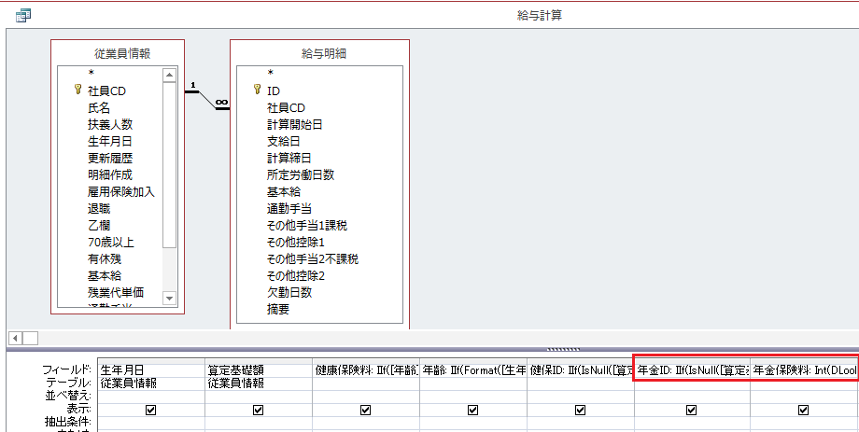The width and height of the screenshot is (859, 432).
Task: Click the primary key icon beside 社員CD
Action: (77, 91)
